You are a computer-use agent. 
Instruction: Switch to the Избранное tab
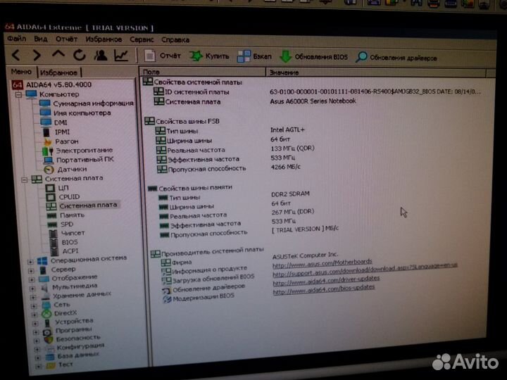click(59, 72)
